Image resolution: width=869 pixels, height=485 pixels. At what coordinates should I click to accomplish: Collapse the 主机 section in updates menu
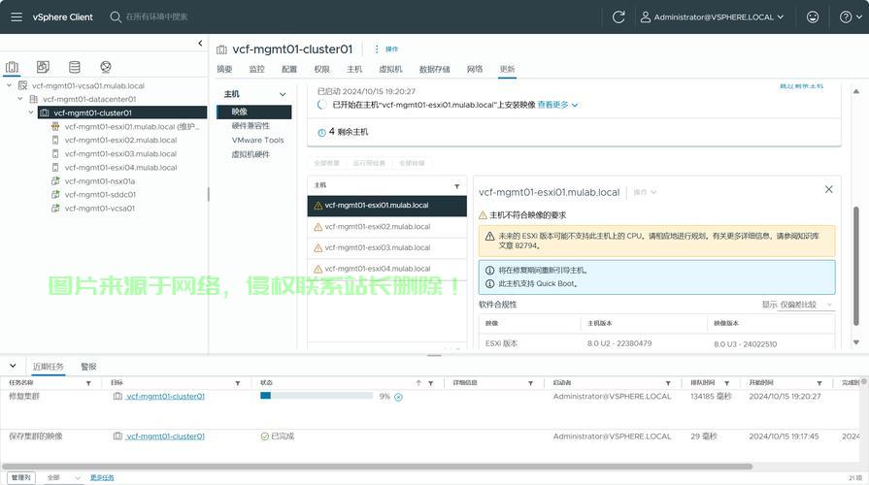[283, 94]
